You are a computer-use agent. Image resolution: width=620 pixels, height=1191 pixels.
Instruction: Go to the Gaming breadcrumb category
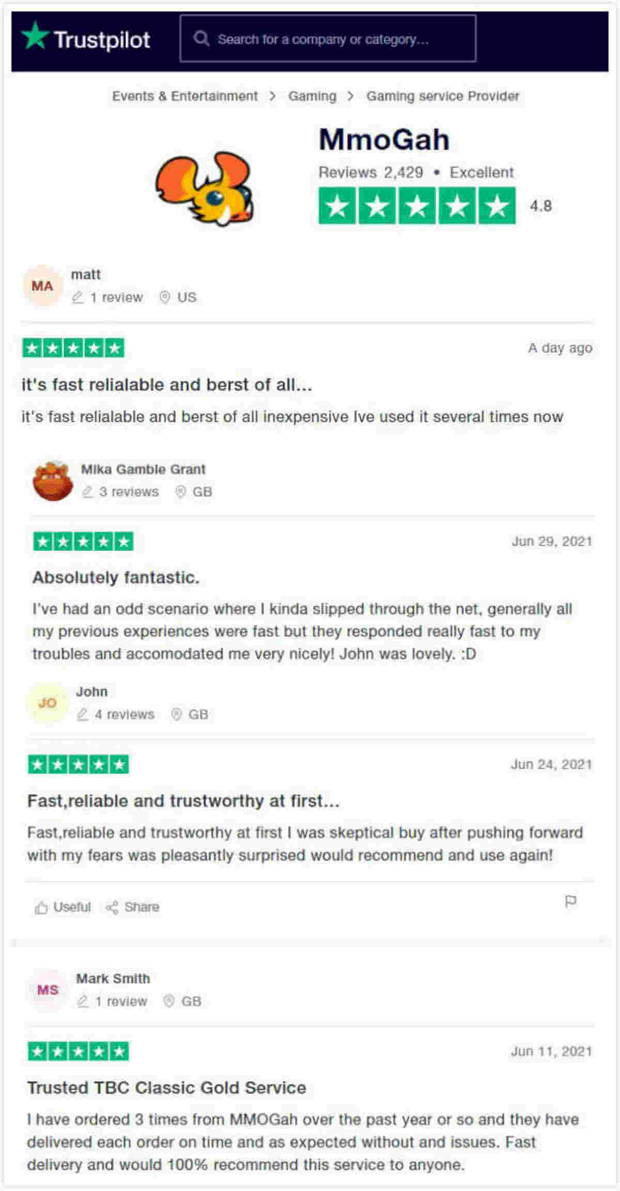pyautogui.click(x=312, y=96)
